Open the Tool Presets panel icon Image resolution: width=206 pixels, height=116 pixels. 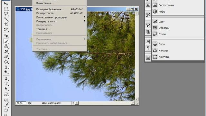tap(148, 15)
